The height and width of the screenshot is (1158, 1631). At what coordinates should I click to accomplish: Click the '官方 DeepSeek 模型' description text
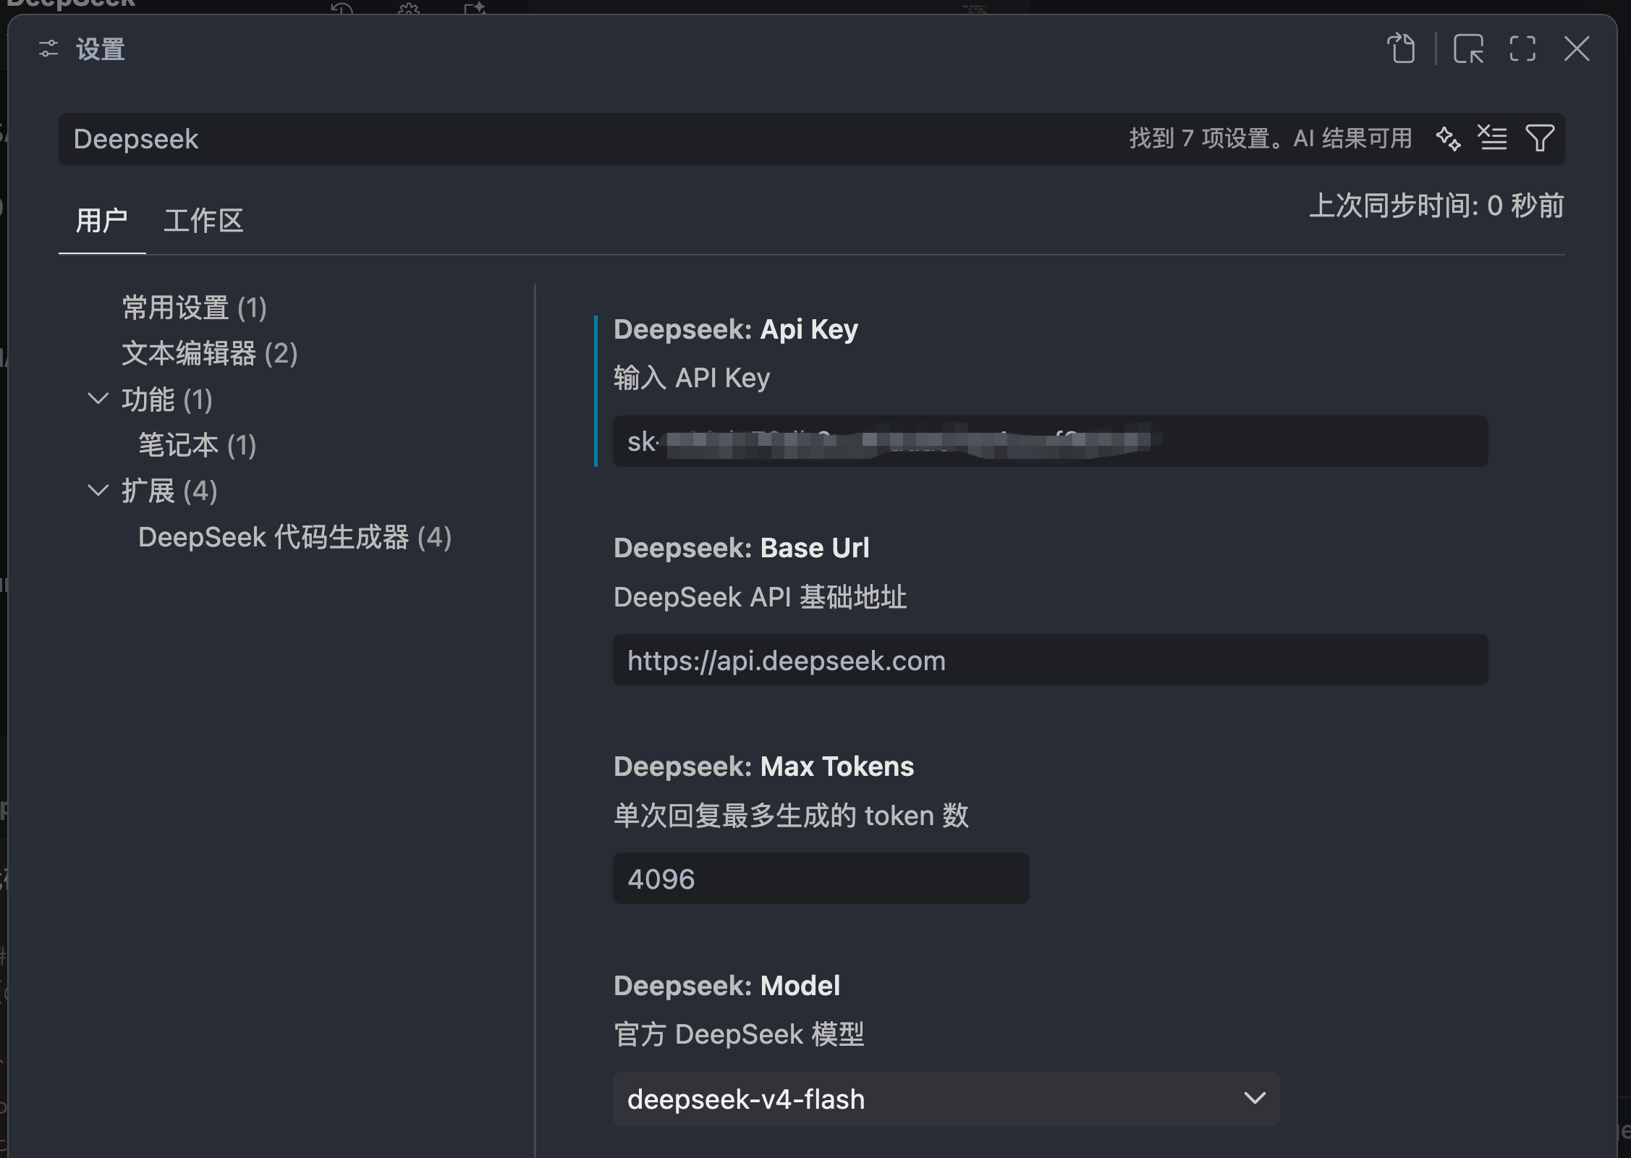(739, 1034)
